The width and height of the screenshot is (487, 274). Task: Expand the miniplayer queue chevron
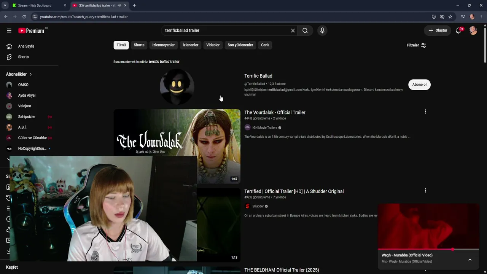click(470, 260)
